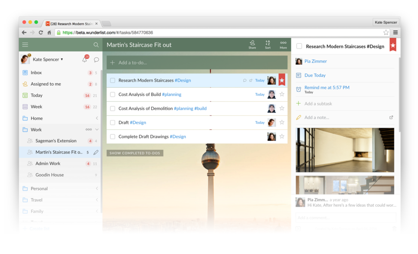Open search using the magnifying glass

pos(96,44)
